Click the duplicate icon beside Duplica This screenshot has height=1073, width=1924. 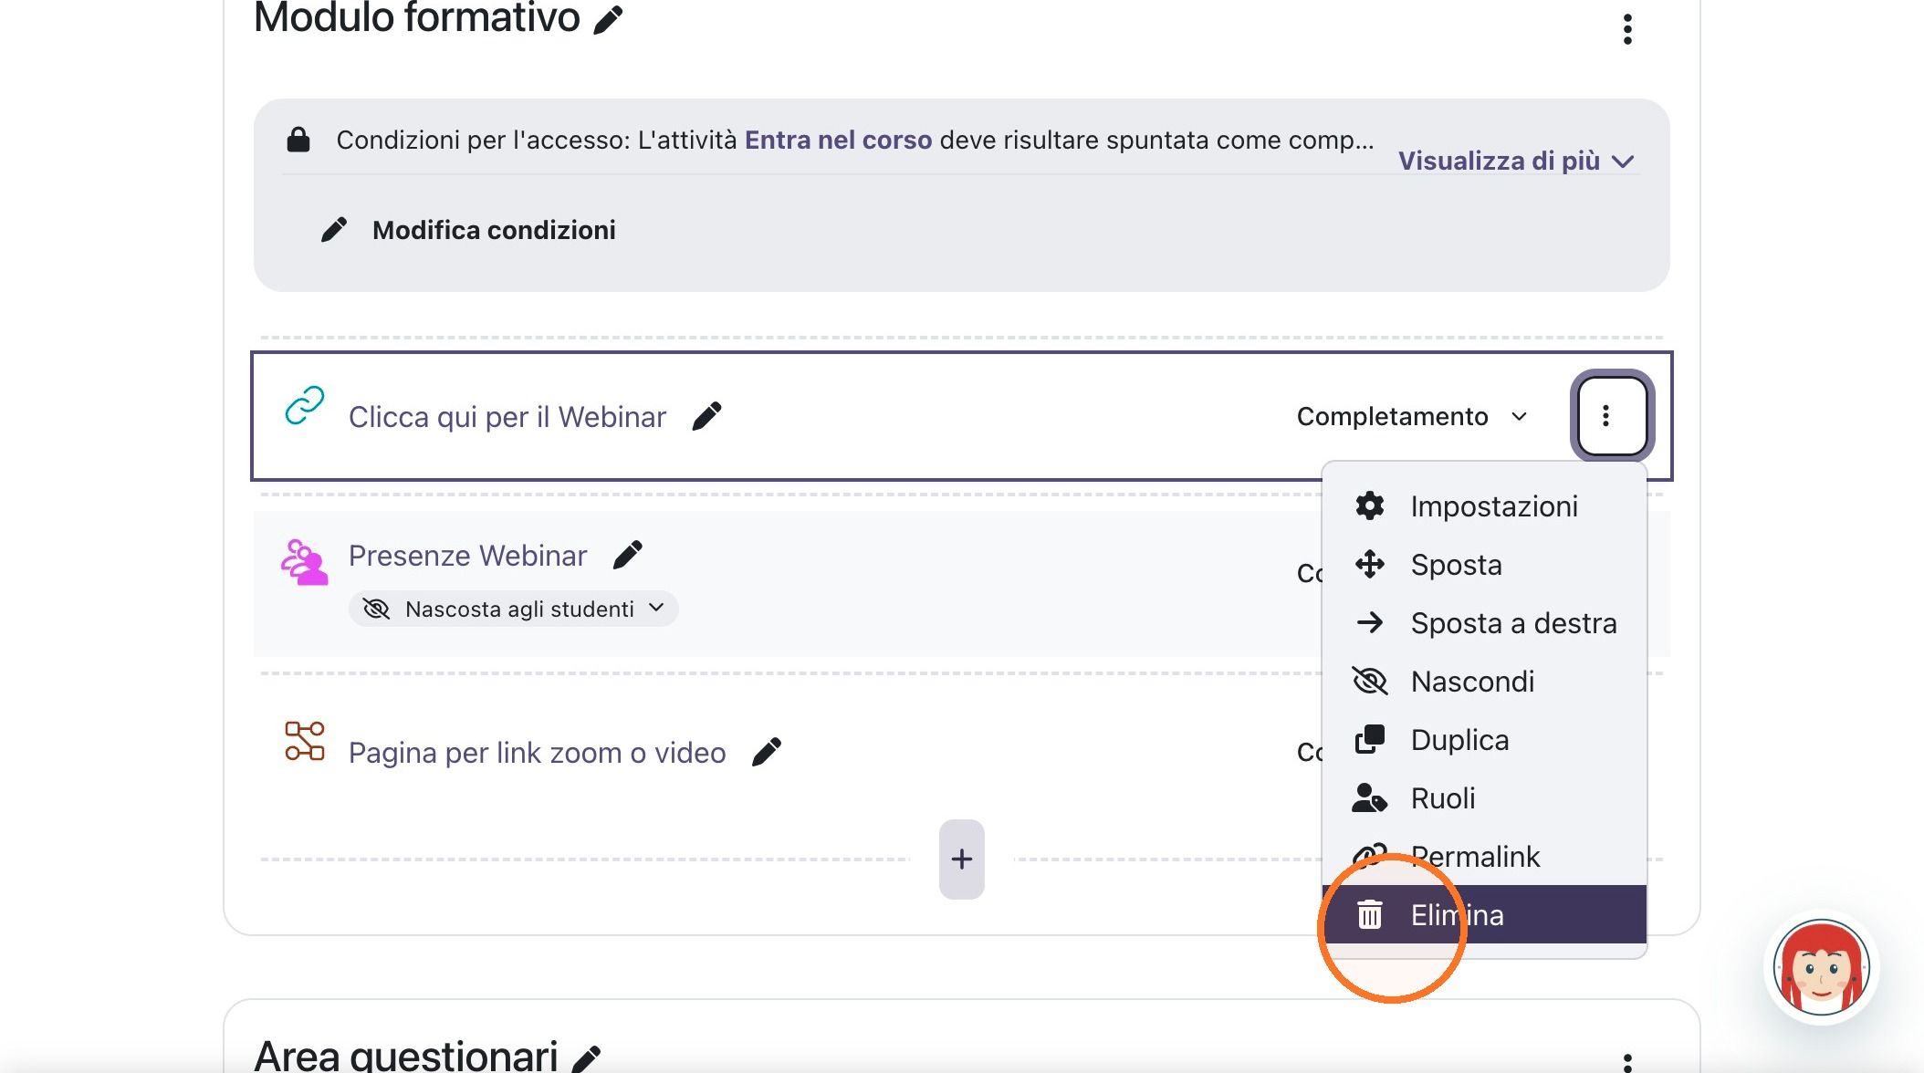click(1370, 739)
